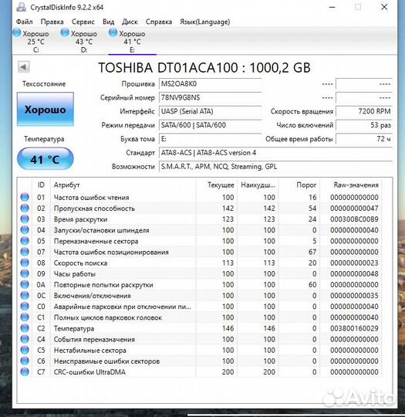Click status orb for Переназначенные сектора
The image size is (405, 417).
tap(25, 241)
